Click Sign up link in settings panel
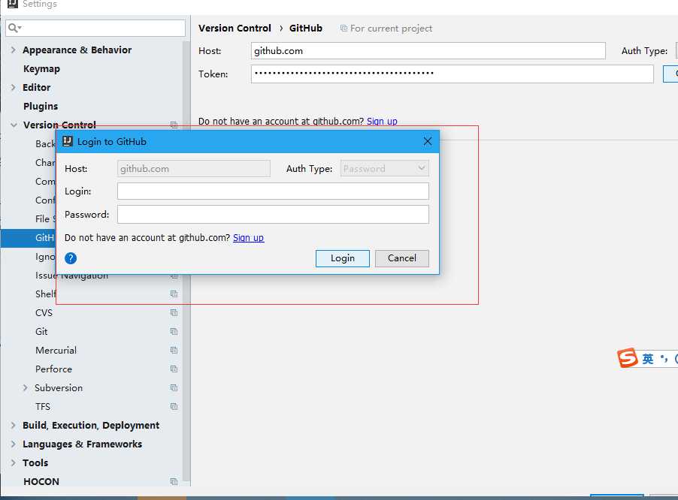The image size is (678, 500). [382, 122]
